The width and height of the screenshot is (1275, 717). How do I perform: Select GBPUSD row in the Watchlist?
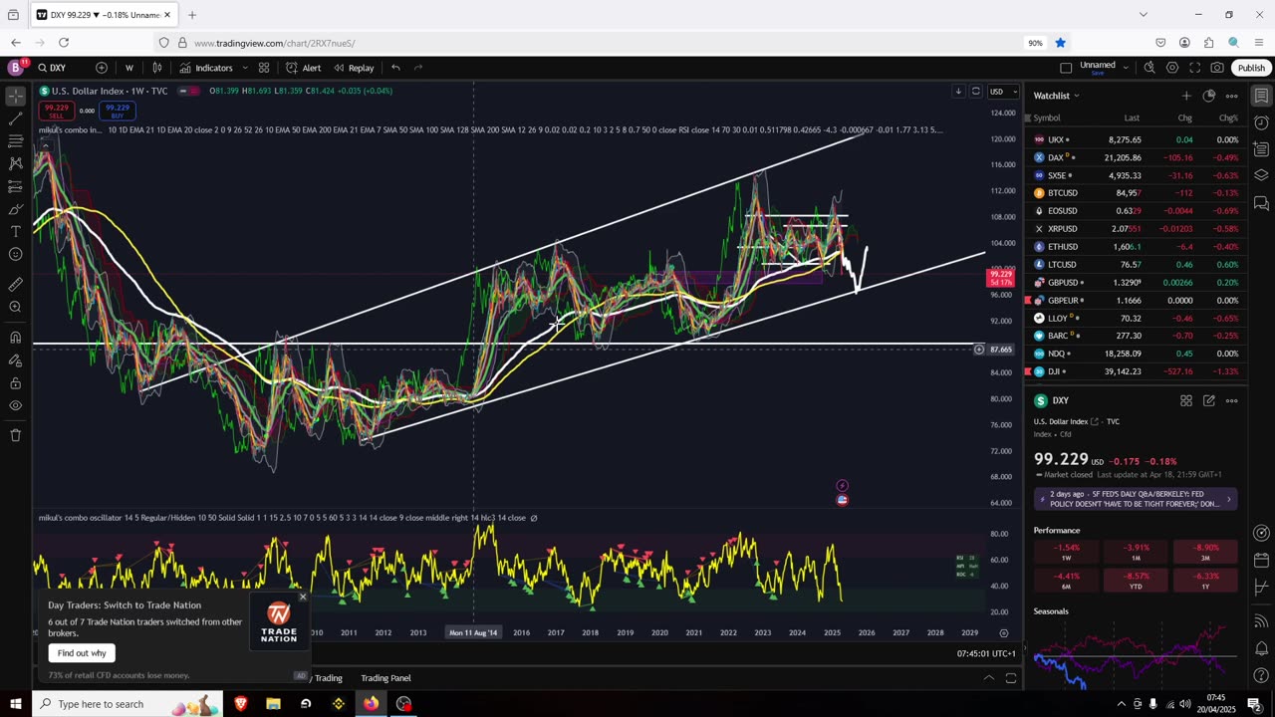point(1136,283)
